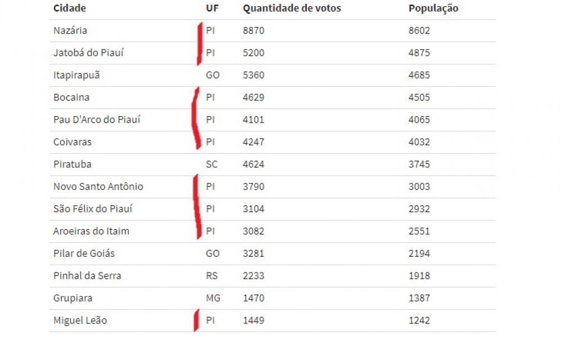Click GO state in Itapirapuã row
Image resolution: width=562 pixels, height=346 pixels.
click(212, 75)
